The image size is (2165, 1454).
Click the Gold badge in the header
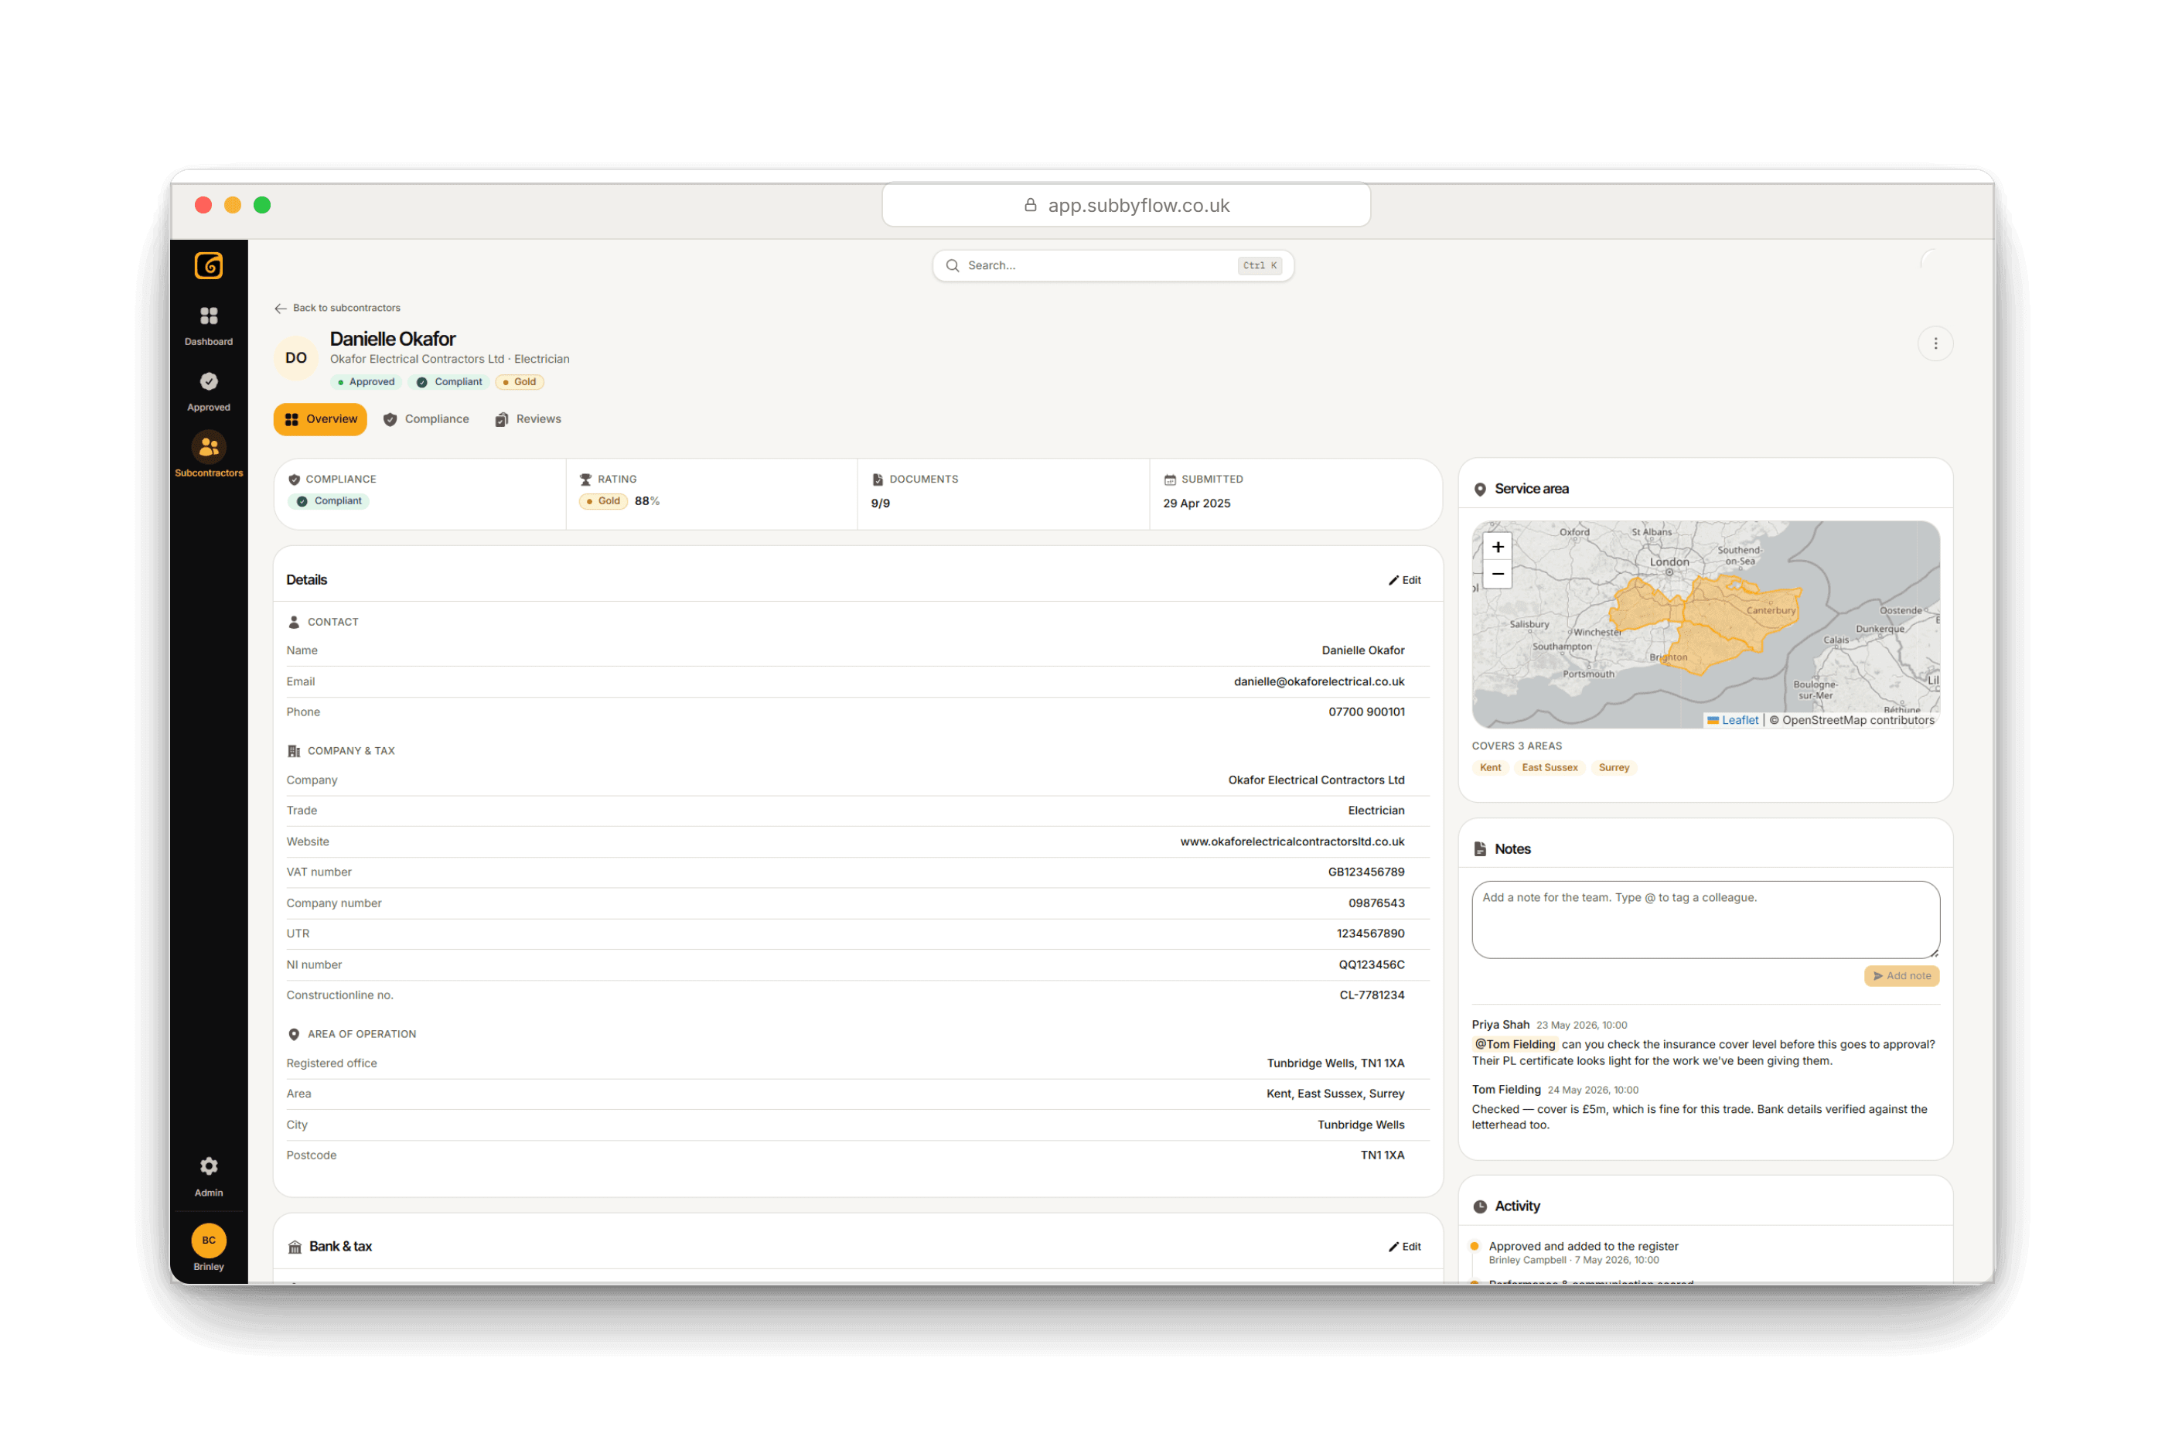click(x=519, y=382)
